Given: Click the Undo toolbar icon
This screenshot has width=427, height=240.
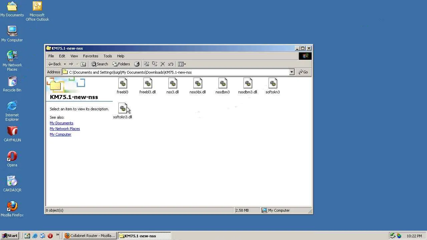Looking at the screenshot, I should [x=171, y=64].
